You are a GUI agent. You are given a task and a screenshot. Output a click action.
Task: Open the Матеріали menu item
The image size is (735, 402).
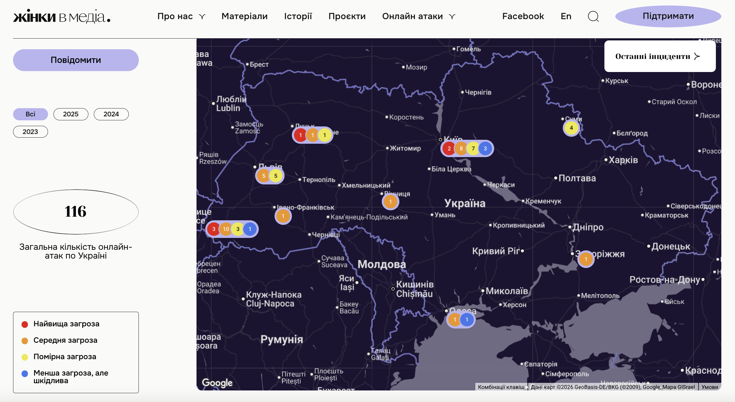coord(244,16)
